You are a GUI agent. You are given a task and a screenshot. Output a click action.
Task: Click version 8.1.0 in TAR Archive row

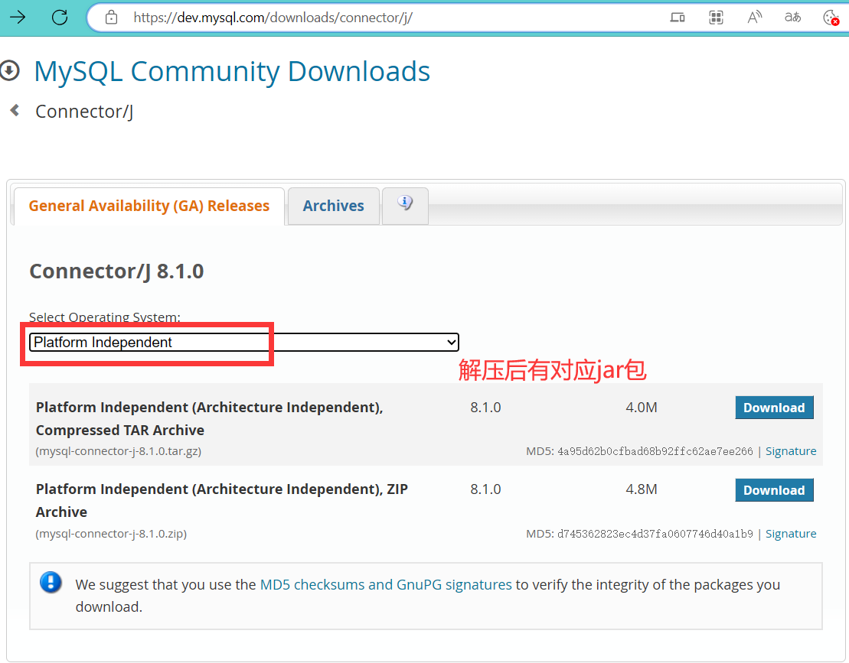[x=485, y=408]
